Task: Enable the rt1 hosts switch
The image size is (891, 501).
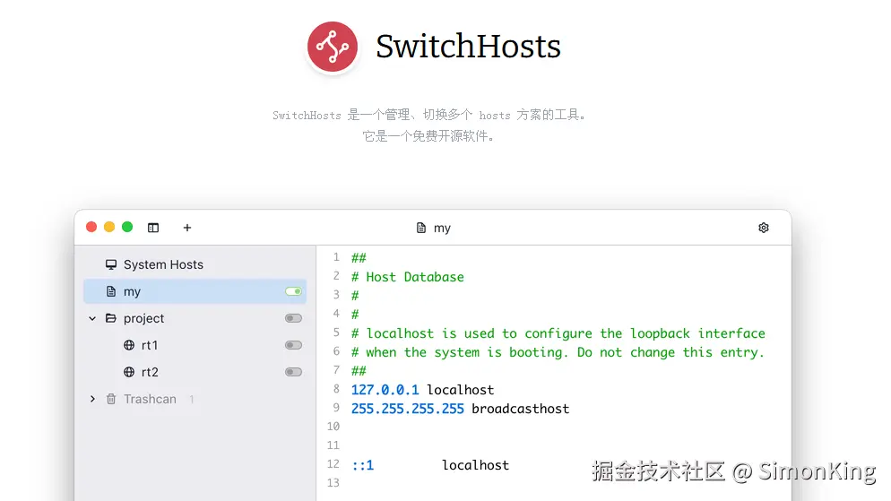Action: click(x=293, y=345)
